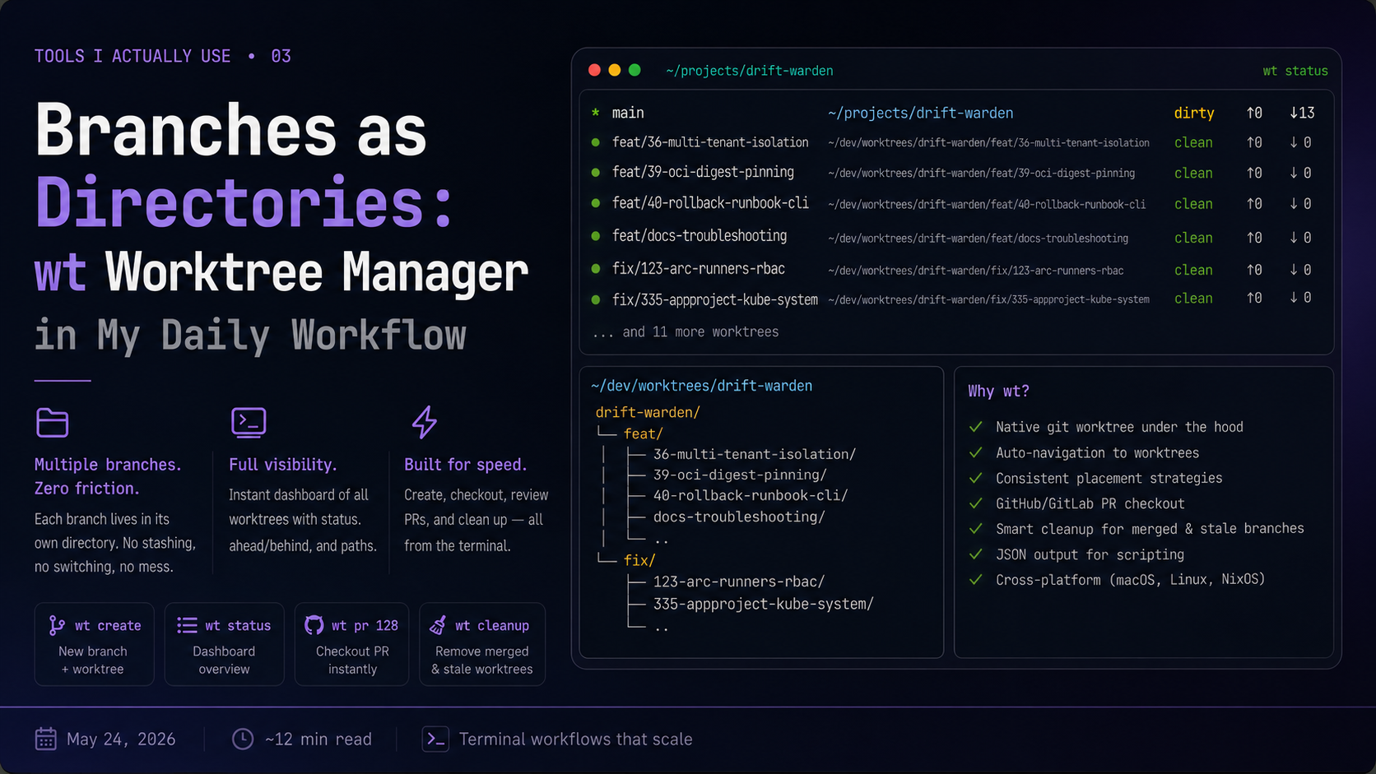Click checkmark beside Auto-navigation to worktrees
This screenshot has height=774, width=1376.
[976, 452]
